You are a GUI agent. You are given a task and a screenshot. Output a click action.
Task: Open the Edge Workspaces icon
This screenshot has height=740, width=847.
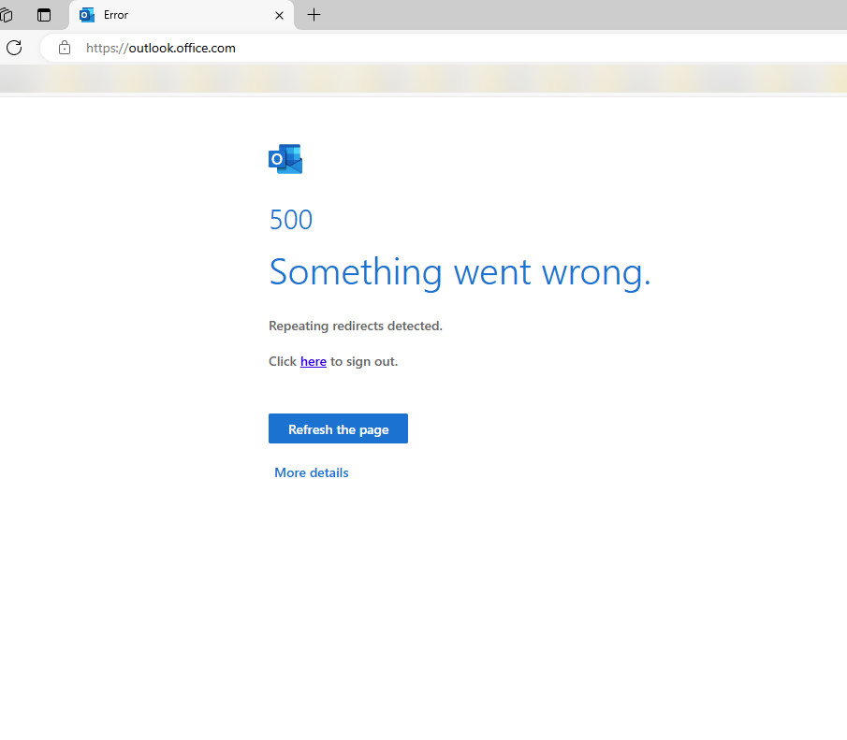7,15
